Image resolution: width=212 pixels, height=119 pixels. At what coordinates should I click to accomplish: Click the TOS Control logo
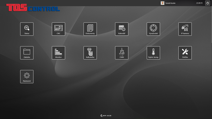[x=33, y=8]
